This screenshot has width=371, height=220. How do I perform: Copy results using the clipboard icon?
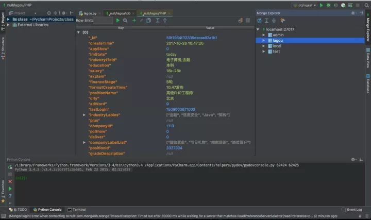[148, 21]
